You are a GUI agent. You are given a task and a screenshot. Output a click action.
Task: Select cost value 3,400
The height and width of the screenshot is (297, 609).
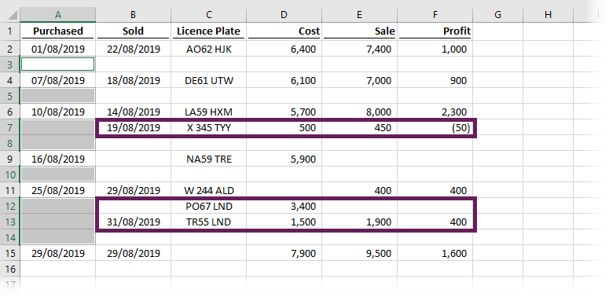(x=284, y=207)
